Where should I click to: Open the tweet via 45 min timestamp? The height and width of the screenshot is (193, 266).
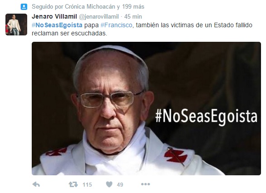[133, 17]
